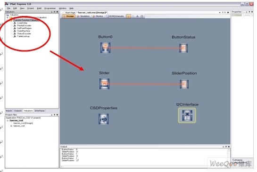Expand the collapsed Valuators folder node
The image size is (257, 172).
[x=7, y=17]
